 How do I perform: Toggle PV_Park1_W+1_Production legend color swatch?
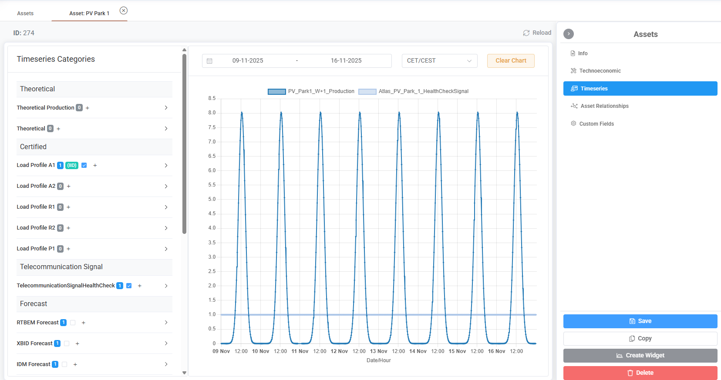(x=277, y=92)
